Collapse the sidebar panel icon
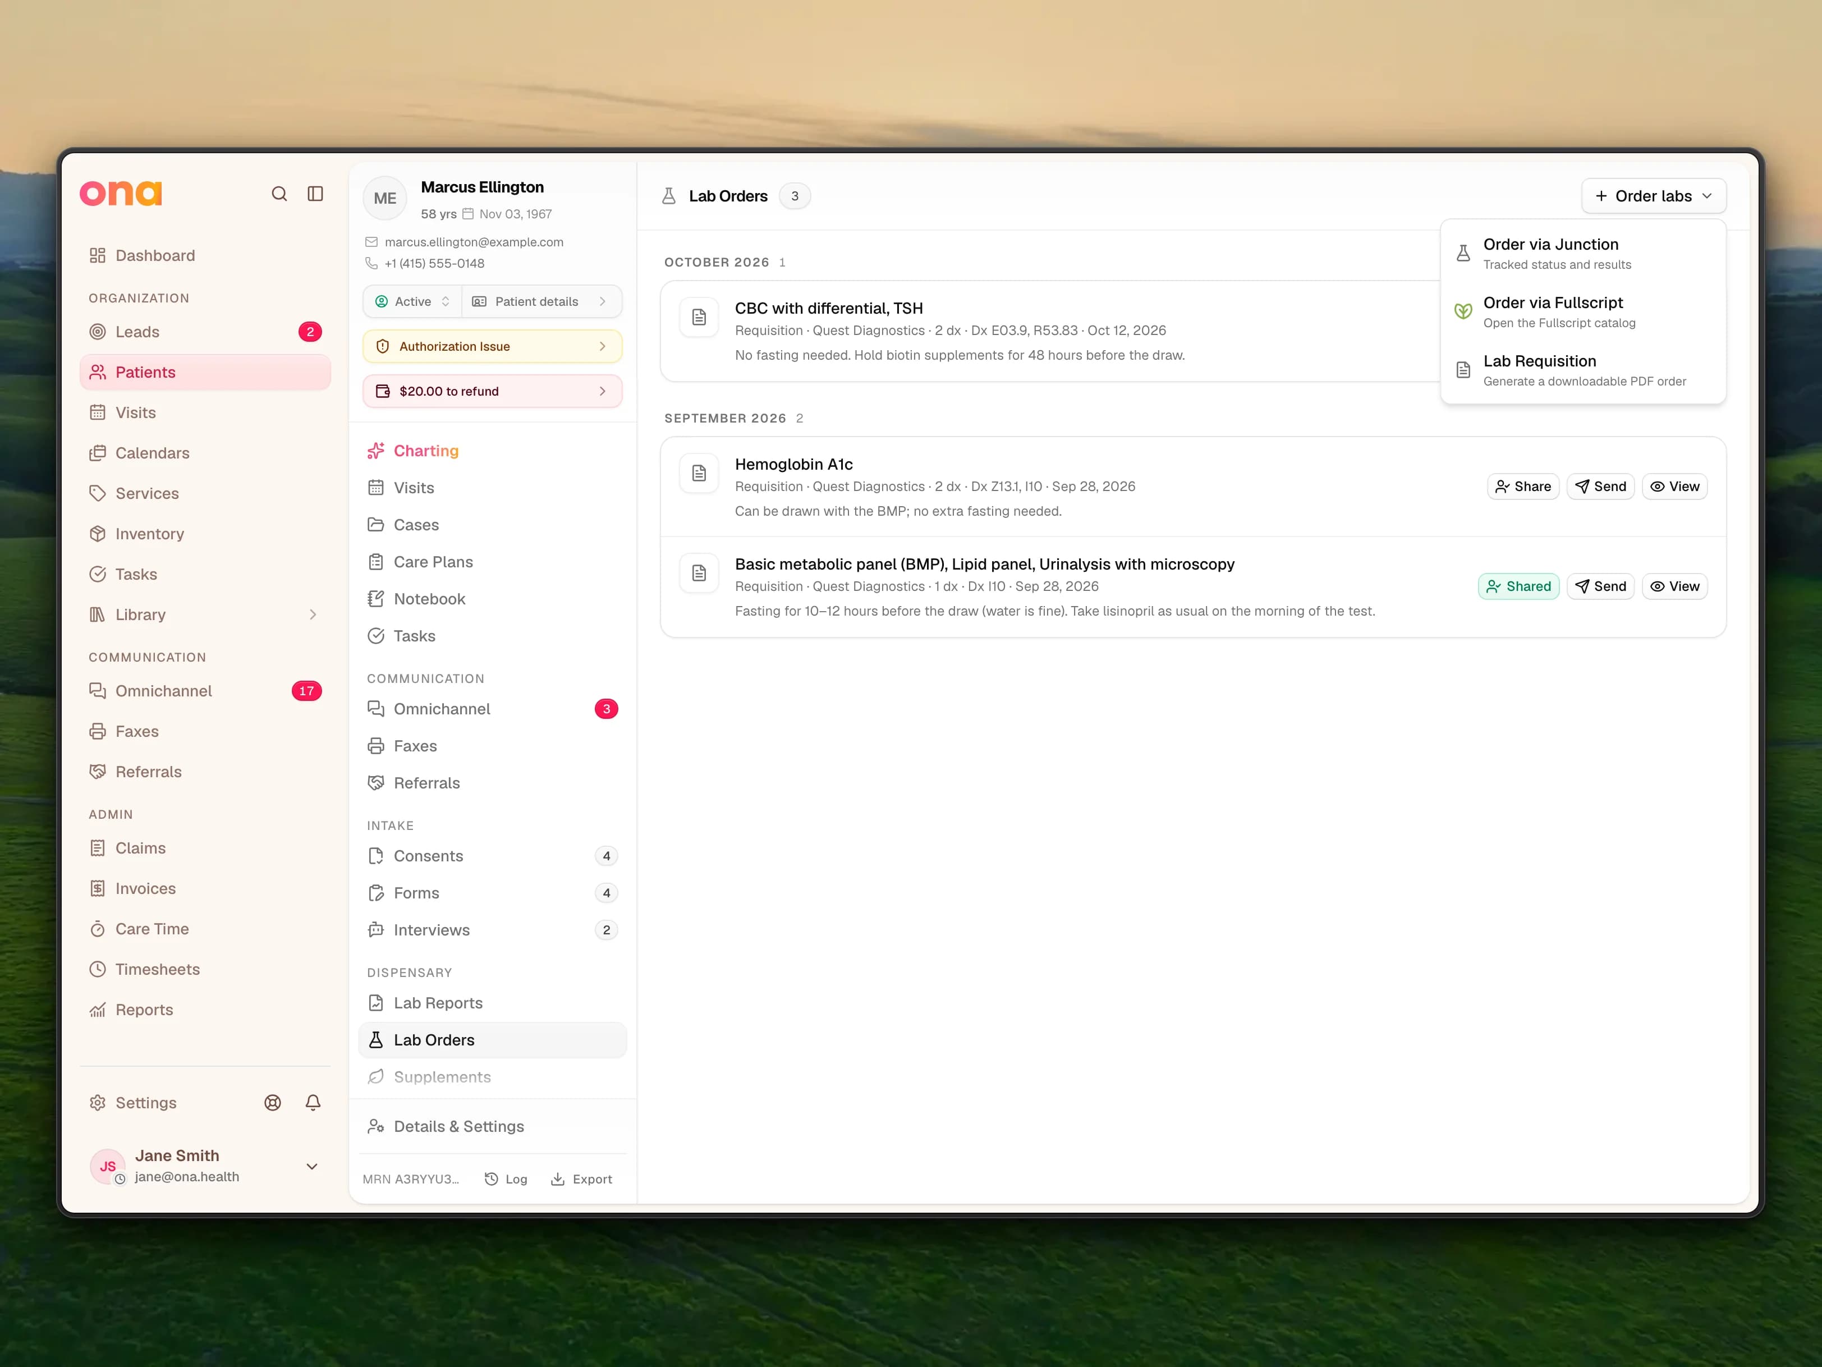Image resolution: width=1822 pixels, height=1367 pixels. pyautogui.click(x=315, y=194)
